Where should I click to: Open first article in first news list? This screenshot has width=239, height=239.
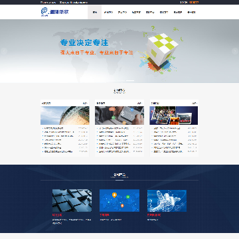tap(54, 128)
